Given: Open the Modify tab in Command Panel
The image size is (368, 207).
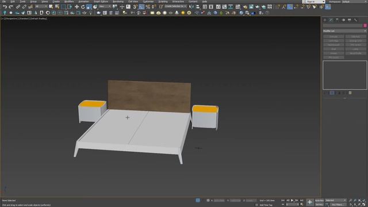Looking at the screenshot, I should 331,20.
